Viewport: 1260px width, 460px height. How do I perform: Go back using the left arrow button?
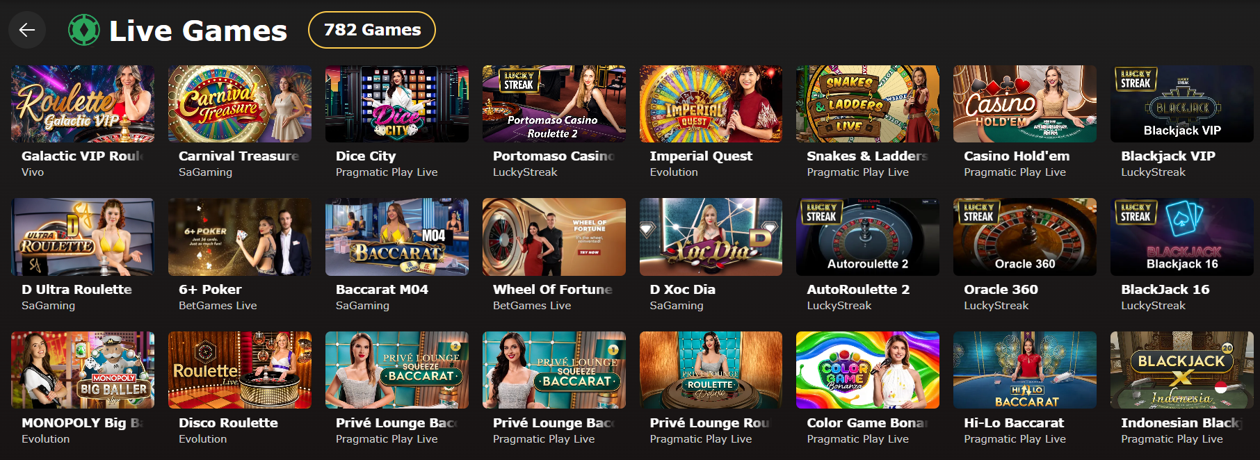(27, 30)
